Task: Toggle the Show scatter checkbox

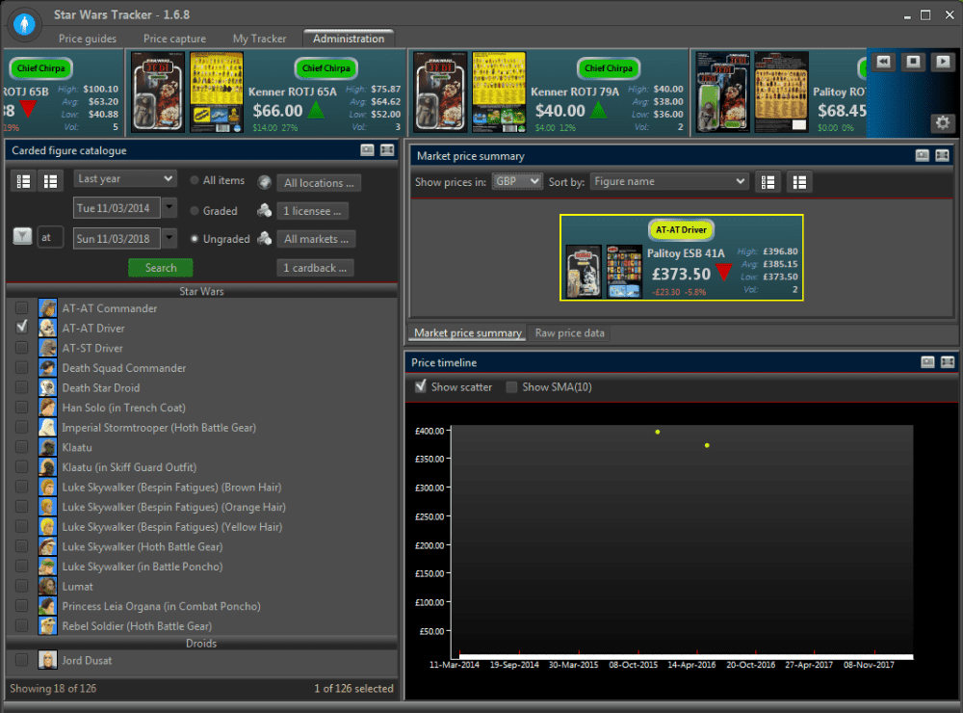Action: (x=421, y=386)
